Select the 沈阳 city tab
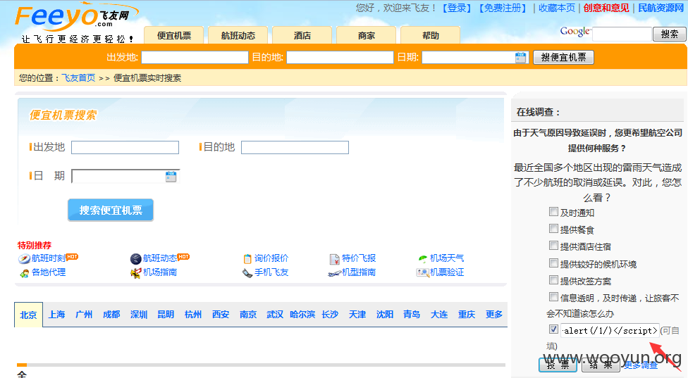Image resolution: width=688 pixels, height=378 pixels. [385, 315]
